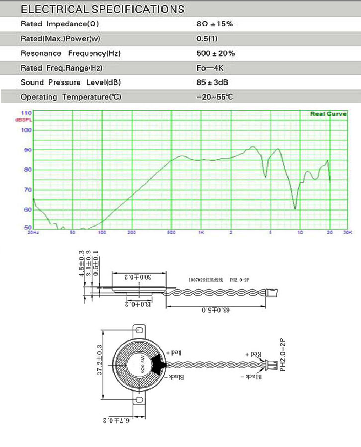
Task: Select the ELECTRICAL SPECIFICATIONS heading
Action: click(103, 9)
